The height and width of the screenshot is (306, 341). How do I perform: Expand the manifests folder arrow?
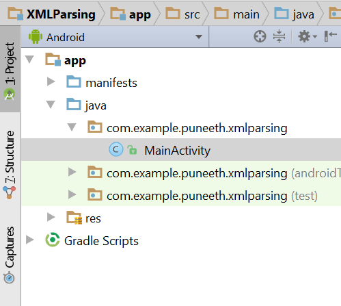(x=51, y=81)
